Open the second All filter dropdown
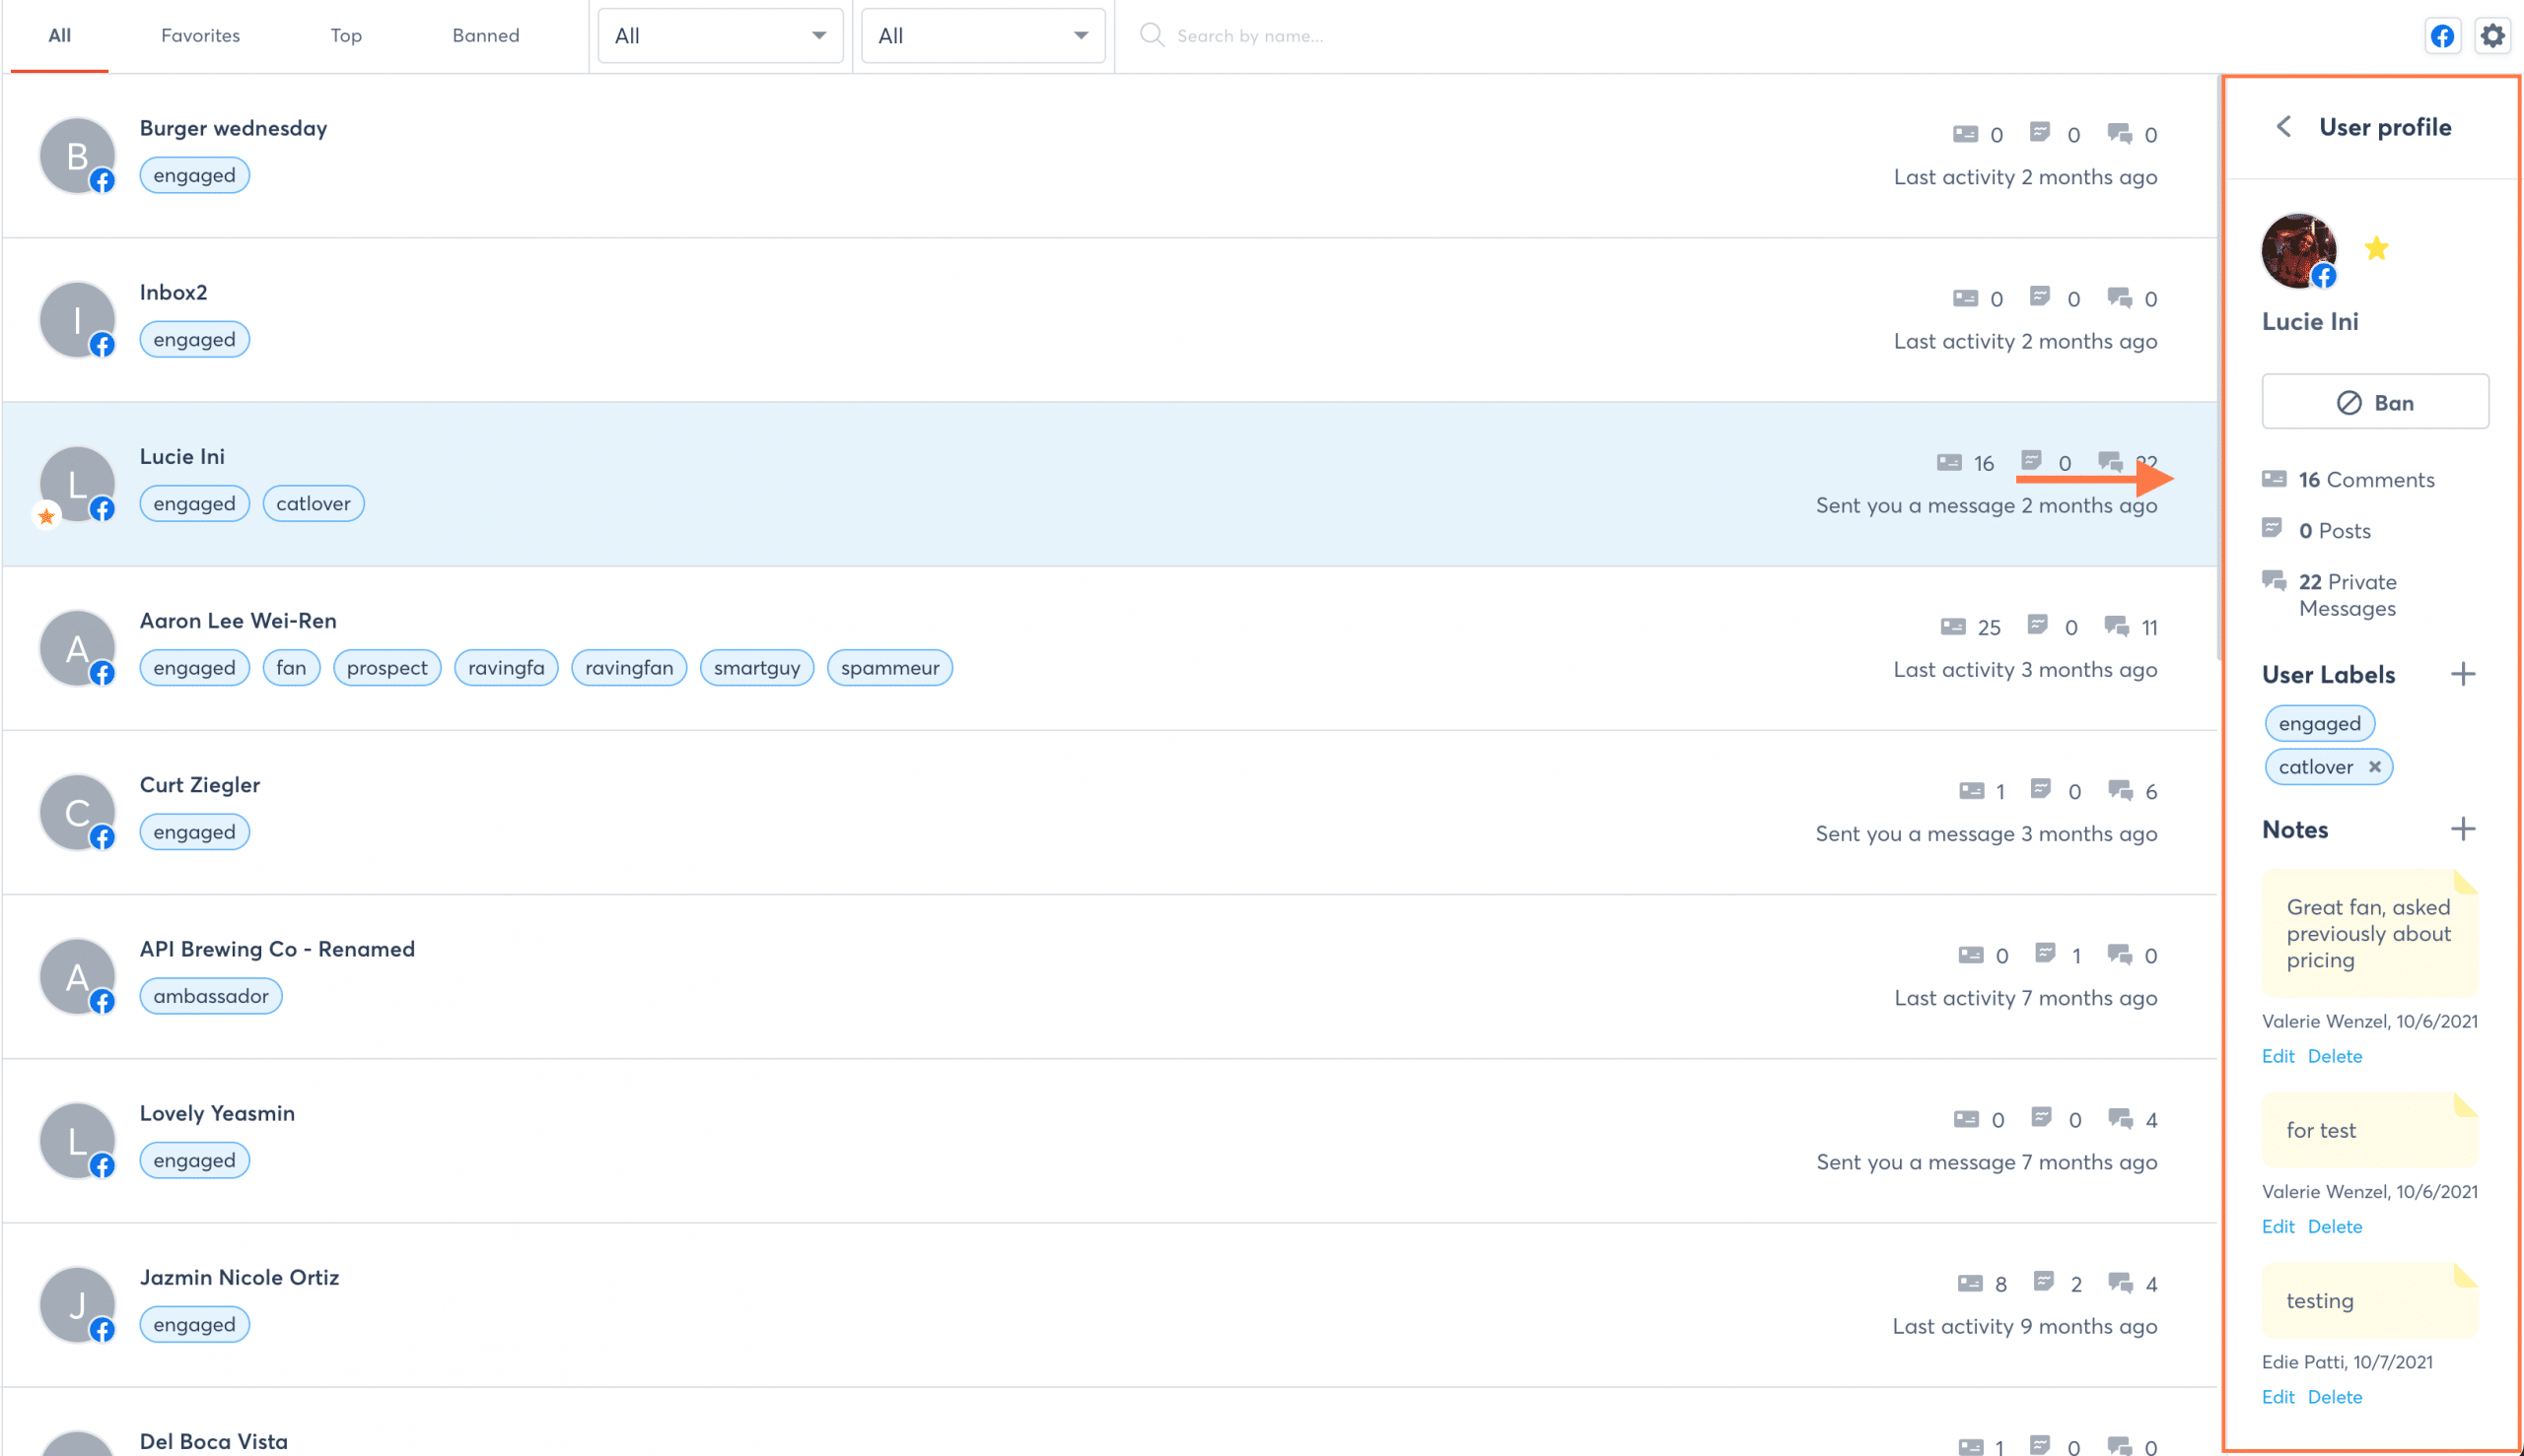Viewport: 2524px width, 1456px height. point(983,36)
